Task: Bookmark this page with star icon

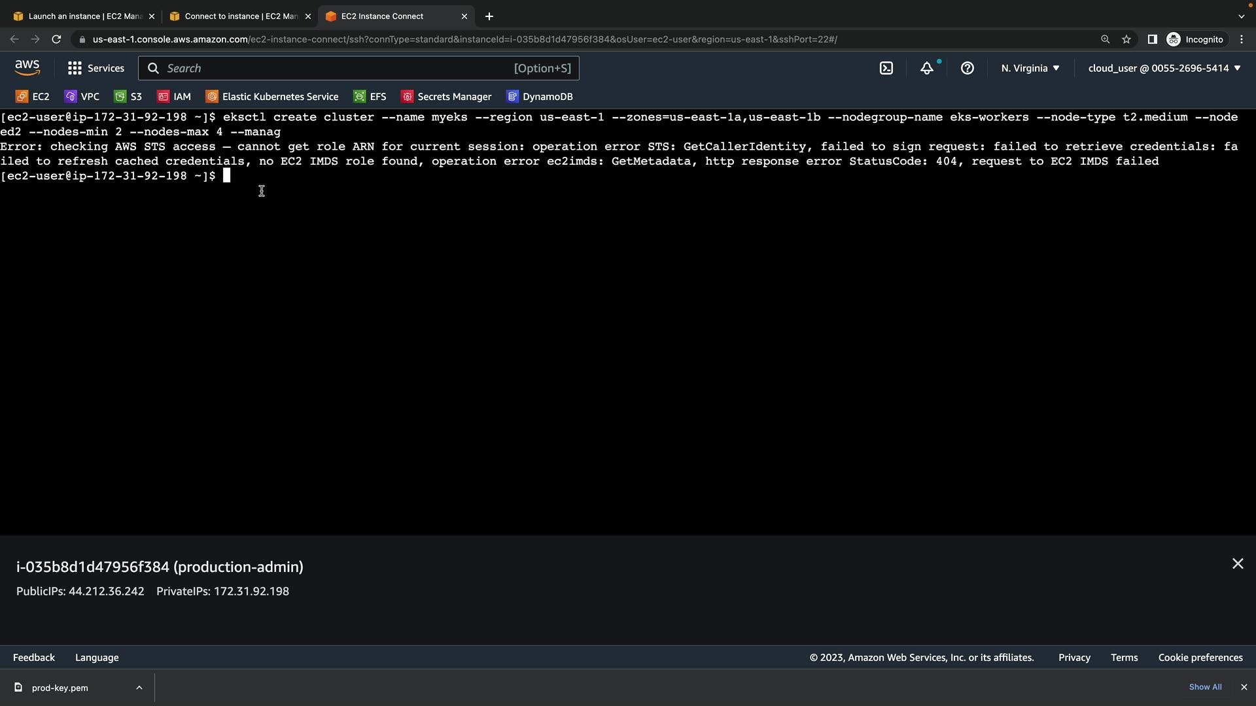Action: pyautogui.click(x=1126, y=39)
